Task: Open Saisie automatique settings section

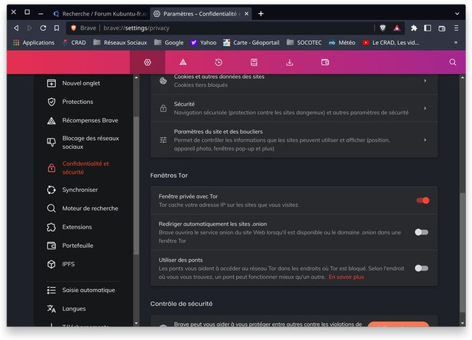Action: tap(83, 291)
